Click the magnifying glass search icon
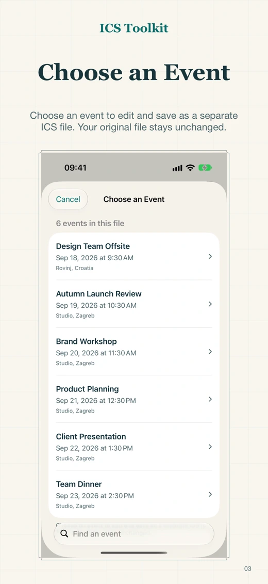Image resolution: width=268 pixels, height=584 pixels. point(64,534)
